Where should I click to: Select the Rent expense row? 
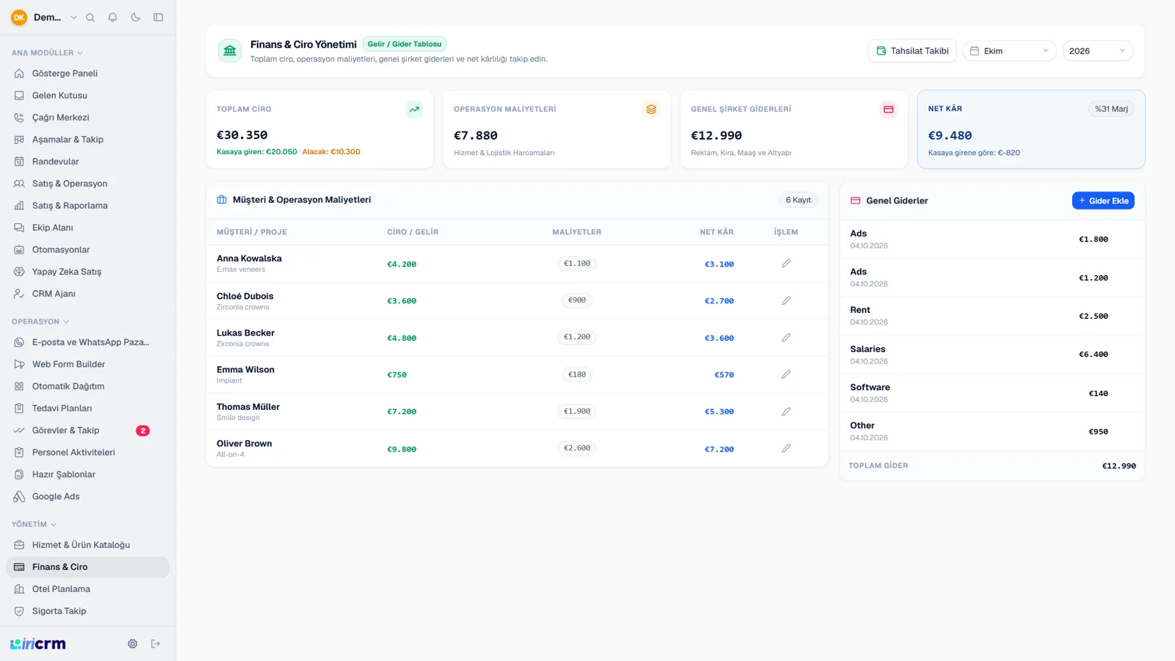992,316
